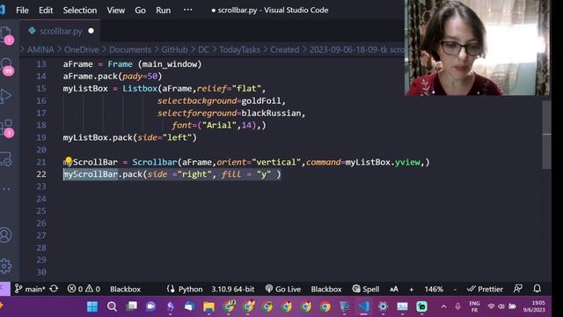
Task: Click the 146% zoom level in the status bar
Action: click(434, 289)
